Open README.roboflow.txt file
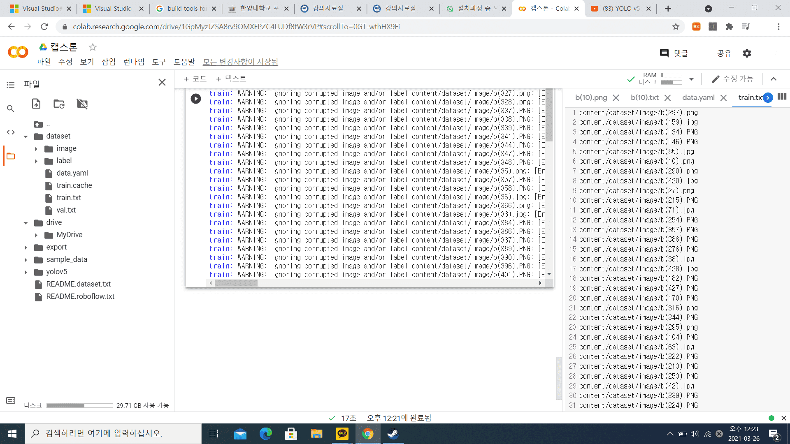This screenshot has height=444, width=790. click(80, 296)
